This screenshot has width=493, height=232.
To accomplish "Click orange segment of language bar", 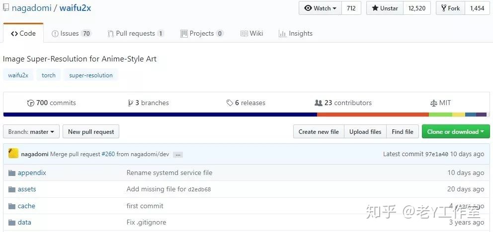I will coord(373,115).
